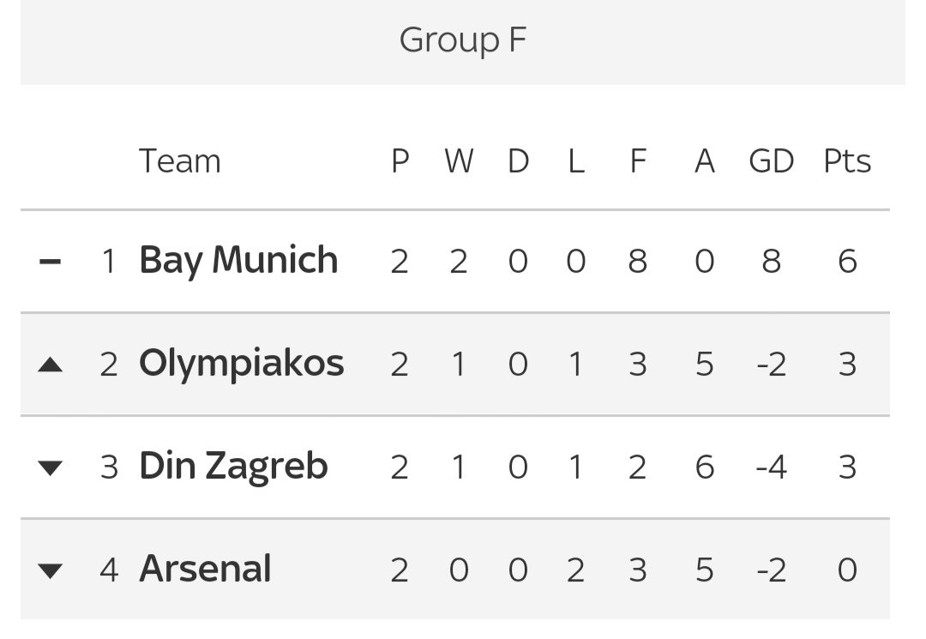
Task: Select the Arsenal team name
Action: click(205, 570)
